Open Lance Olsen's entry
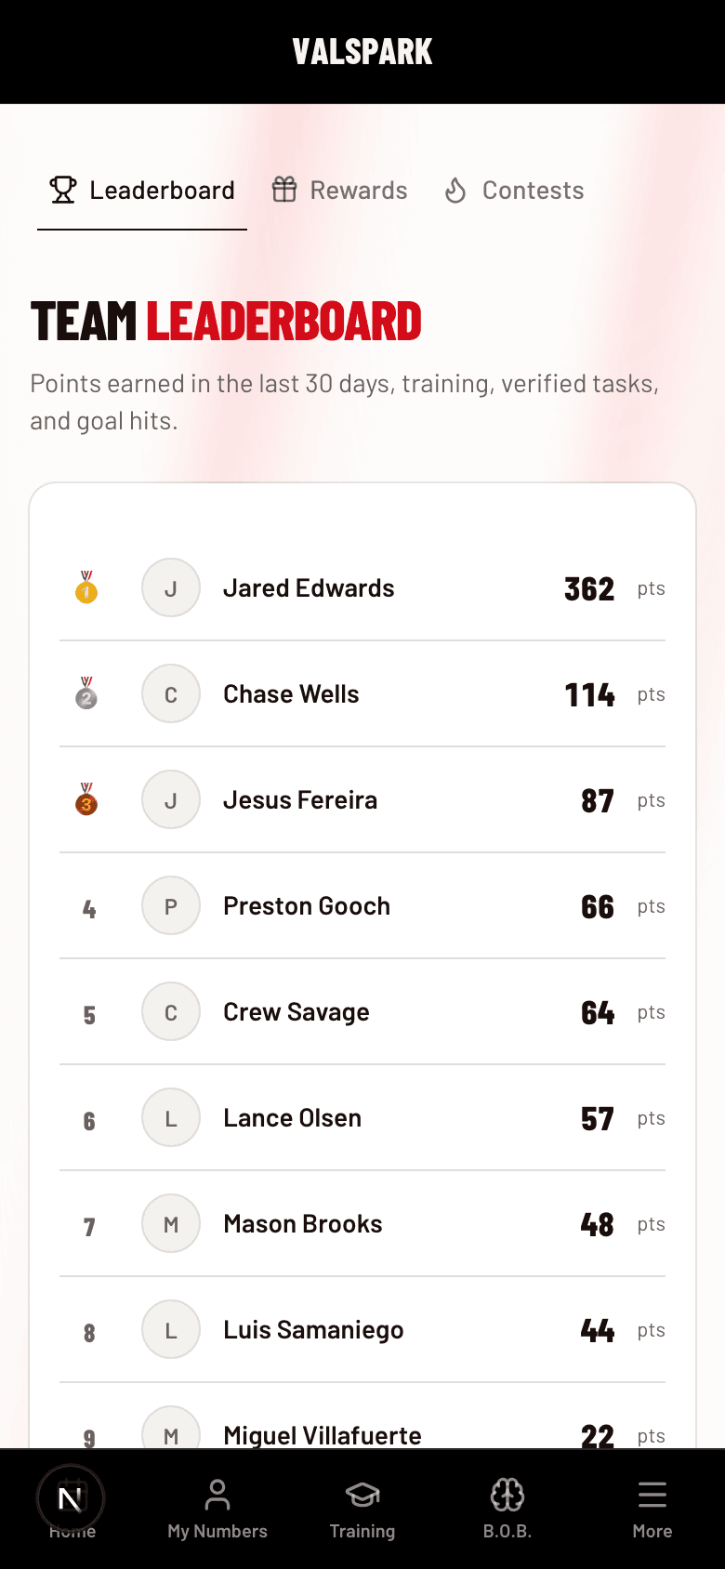Image resolution: width=725 pixels, height=1569 pixels. [362, 1118]
